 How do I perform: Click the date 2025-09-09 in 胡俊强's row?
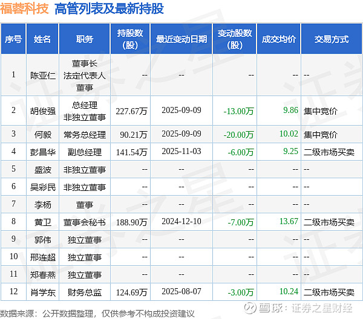pyautogui.click(x=181, y=110)
